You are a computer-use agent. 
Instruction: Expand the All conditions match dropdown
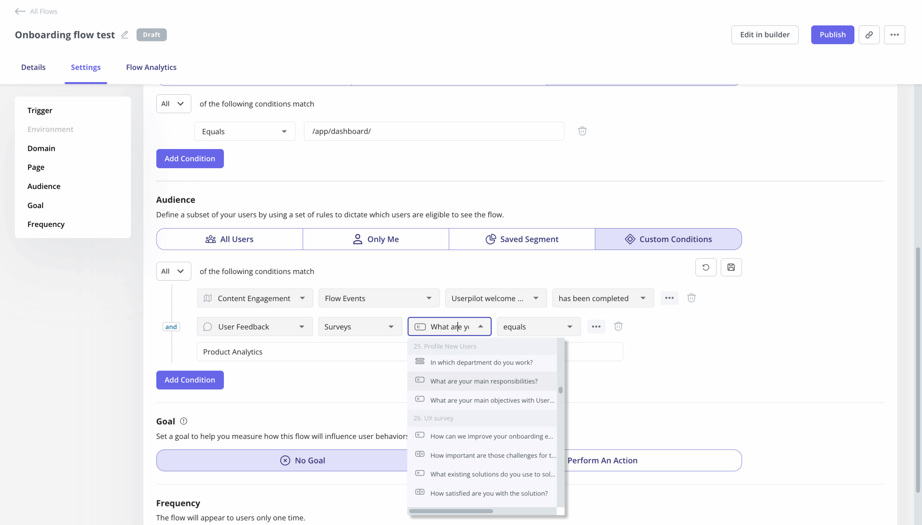(173, 103)
